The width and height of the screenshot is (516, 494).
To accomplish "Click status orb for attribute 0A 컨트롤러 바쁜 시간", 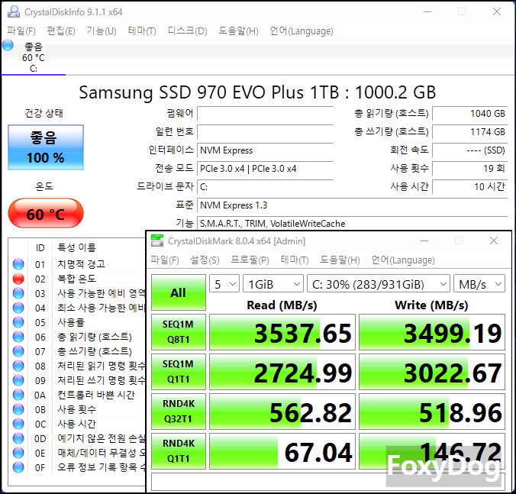I will point(18,395).
